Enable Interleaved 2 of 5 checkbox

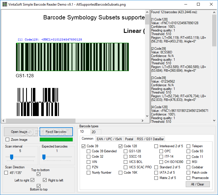click(156, 146)
